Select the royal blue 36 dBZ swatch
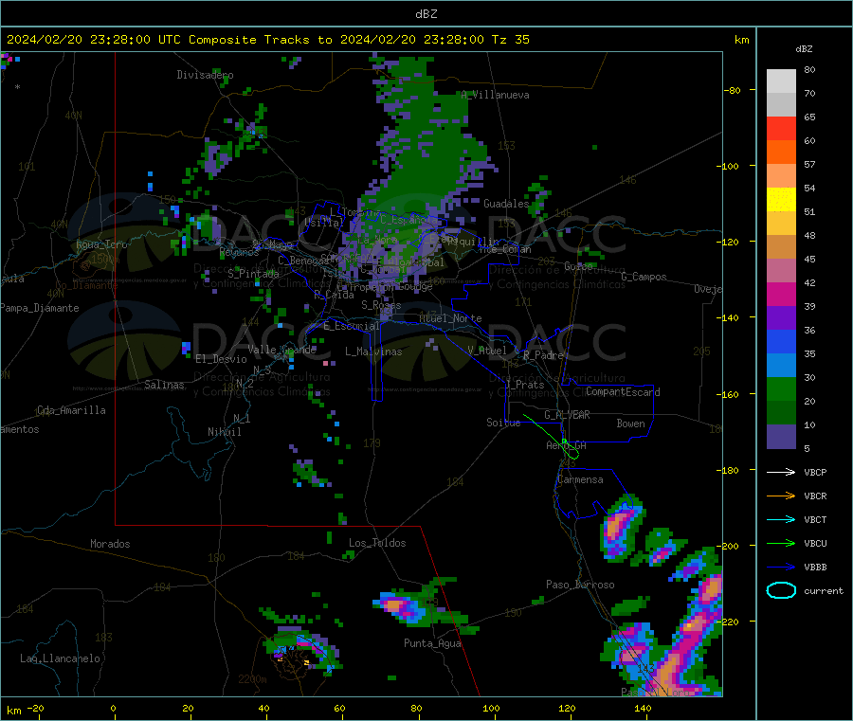This screenshot has height=721, width=853. [781, 341]
